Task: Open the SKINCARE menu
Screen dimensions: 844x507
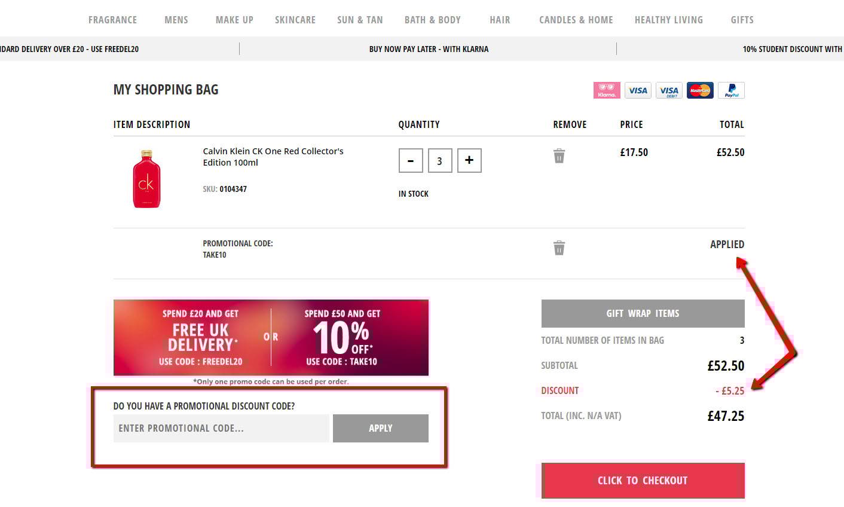Action: click(295, 19)
